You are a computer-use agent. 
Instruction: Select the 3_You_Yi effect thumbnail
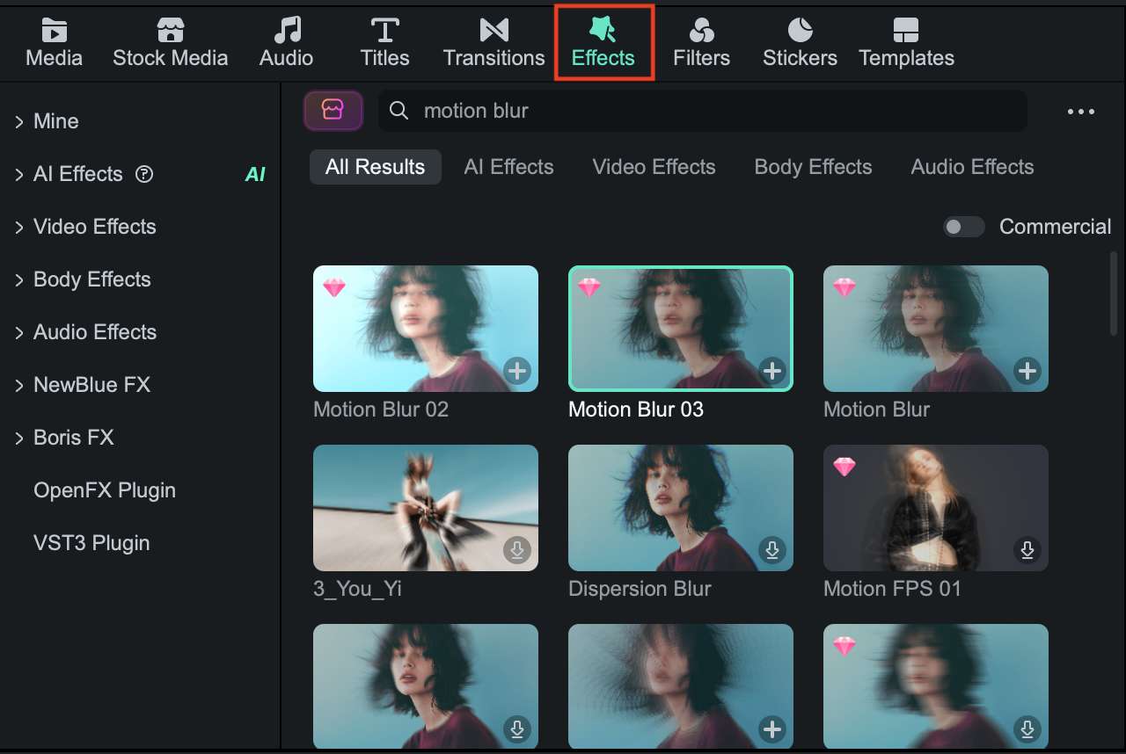(x=426, y=508)
